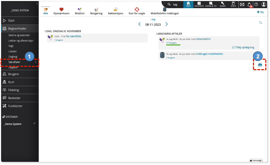The image size is (270, 165).
Task: Open the ADMIN wrench icon
Action: click(x=222, y=4)
